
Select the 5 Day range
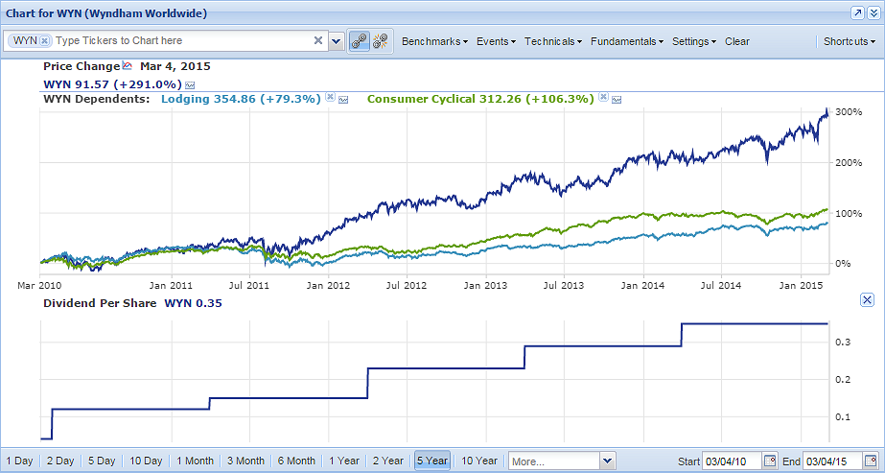click(x=102, y=461)
